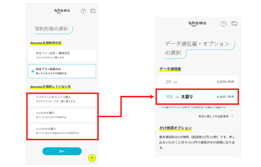This screenshot has height=167, width=261.
Task: Click the green icon beside 料金に関しての注意事項
Action: tap(232, 116)
